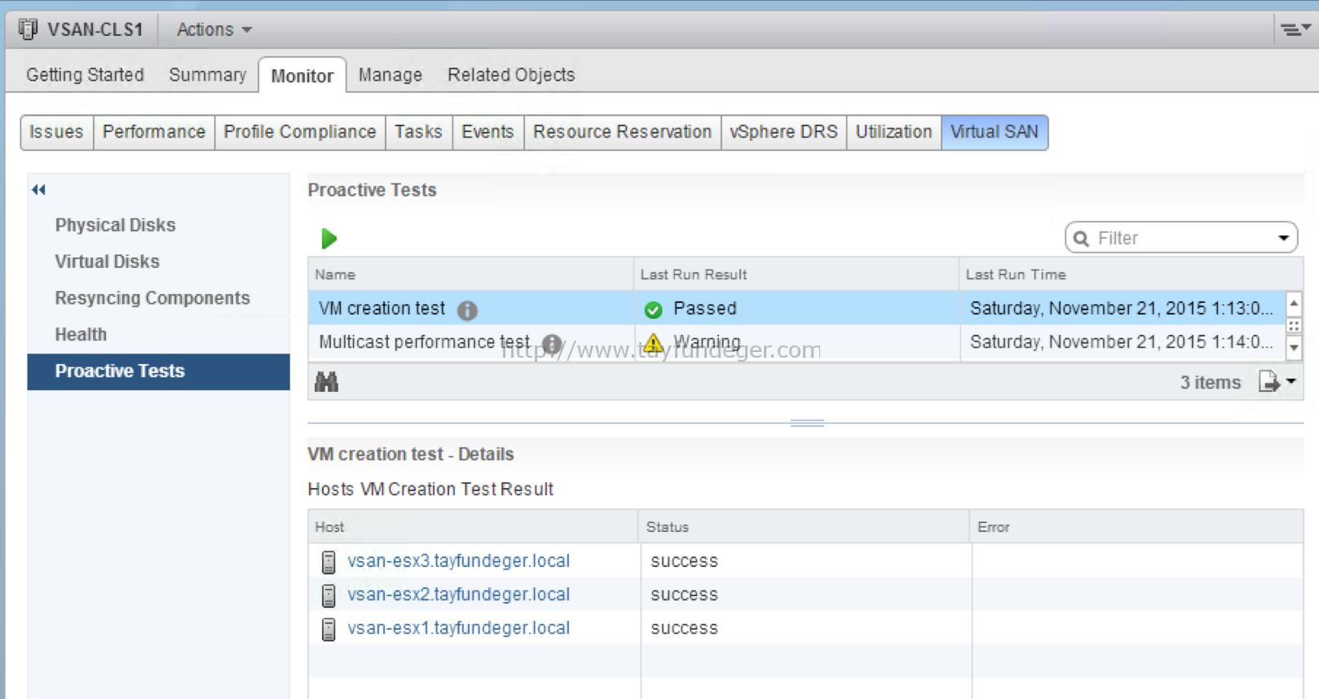
Task: Click tests list scrollbar up arrow
Action: [1294, 304]
